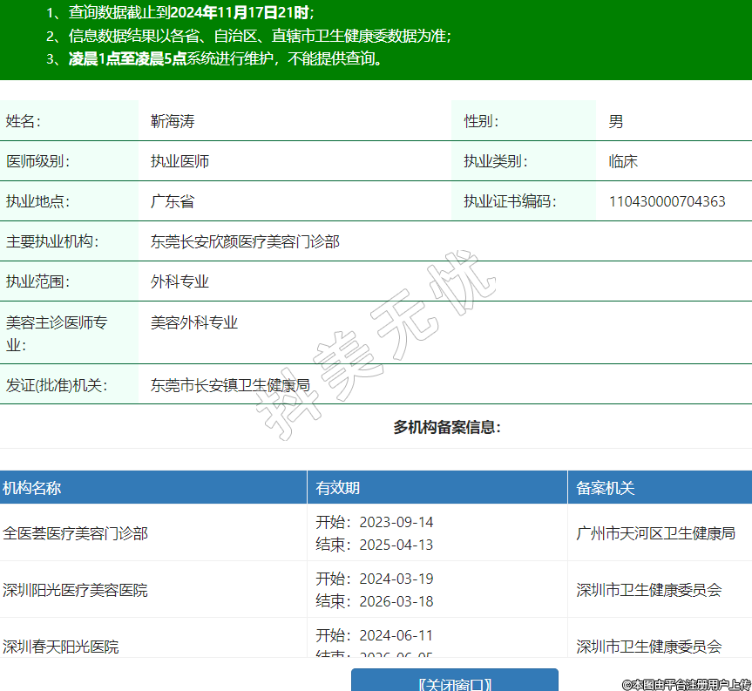The height and width of the screenshot is (691, 752).
Task: Click the 备案机关 column header
Action: click(606, 488)
